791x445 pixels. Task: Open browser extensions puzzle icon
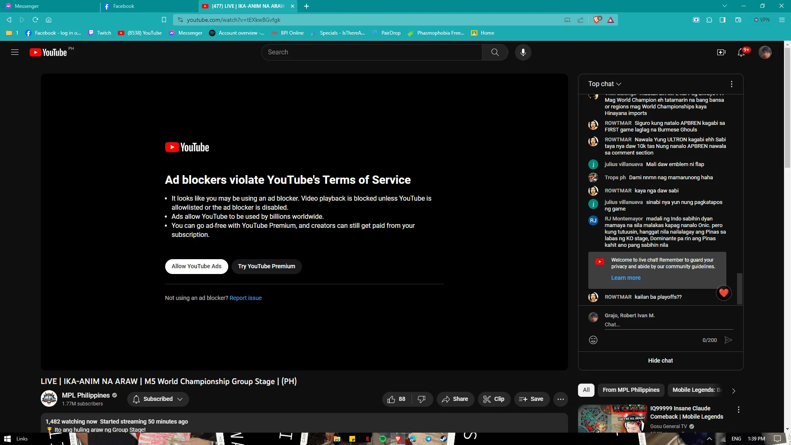(x=709, y=20)
